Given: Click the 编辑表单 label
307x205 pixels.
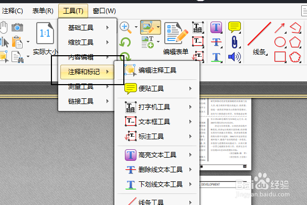Looking at the screenshot, I should tap(176, 52).
